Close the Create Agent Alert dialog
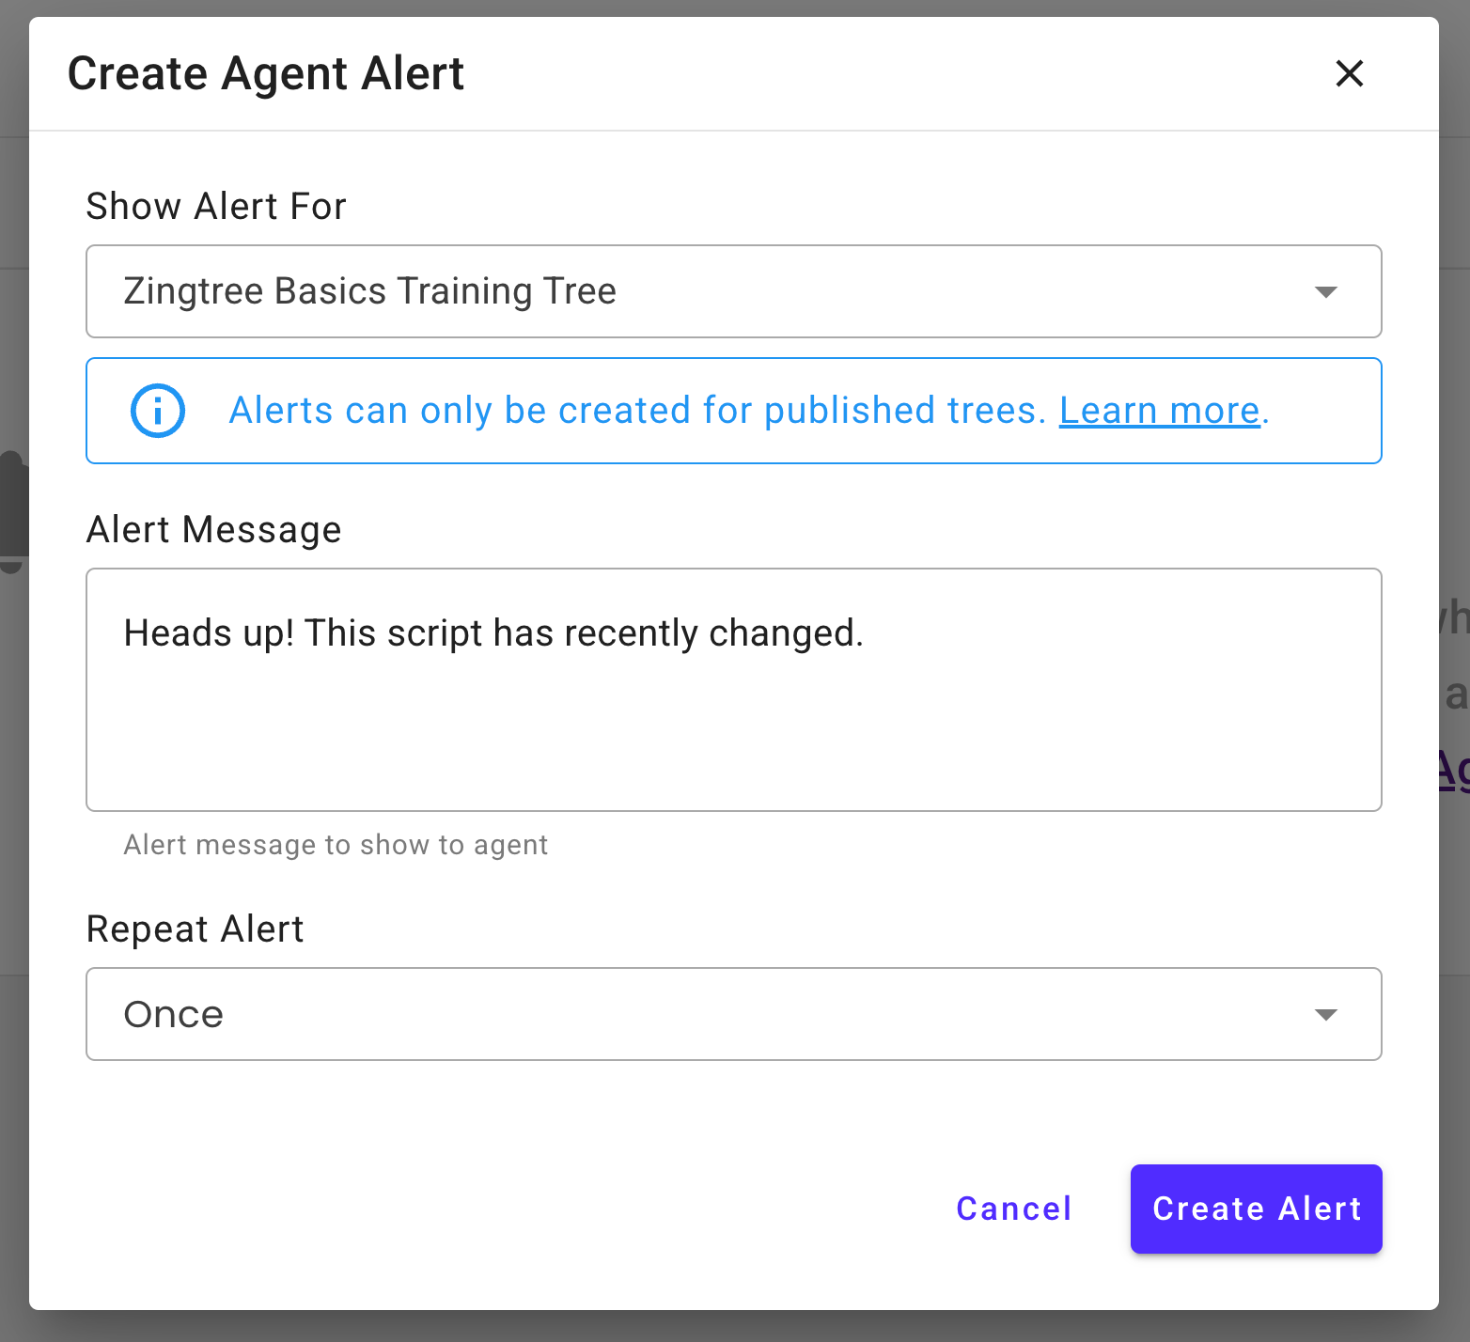1470x1342 pixels. tap(1349, 73)
